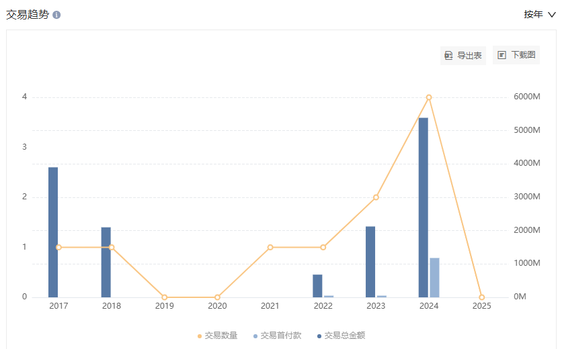Click the 导出表 button
This screenshot has height=349, width=562.
463,56
